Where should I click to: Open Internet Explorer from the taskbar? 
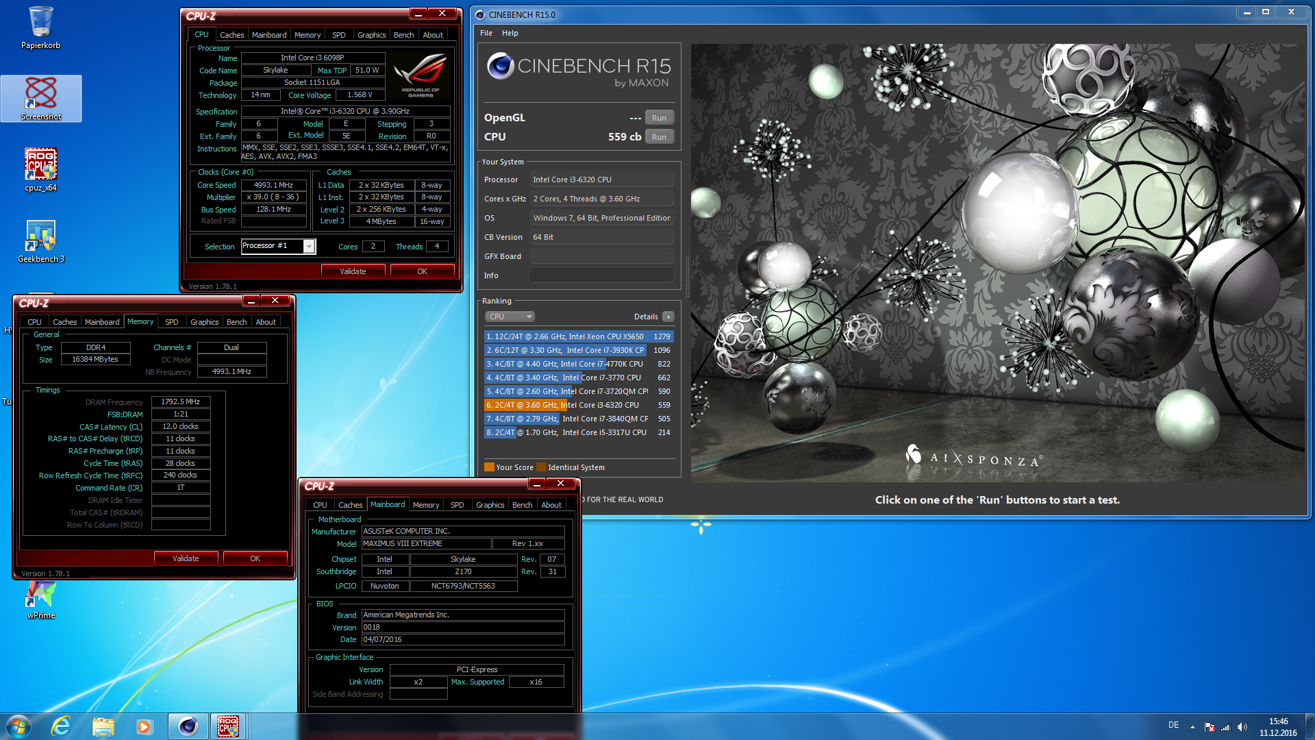tap(61, 726)
